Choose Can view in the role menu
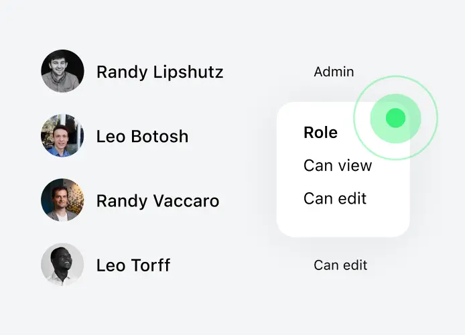The width and height of the screenshot is (465, 335). point(337,165)
